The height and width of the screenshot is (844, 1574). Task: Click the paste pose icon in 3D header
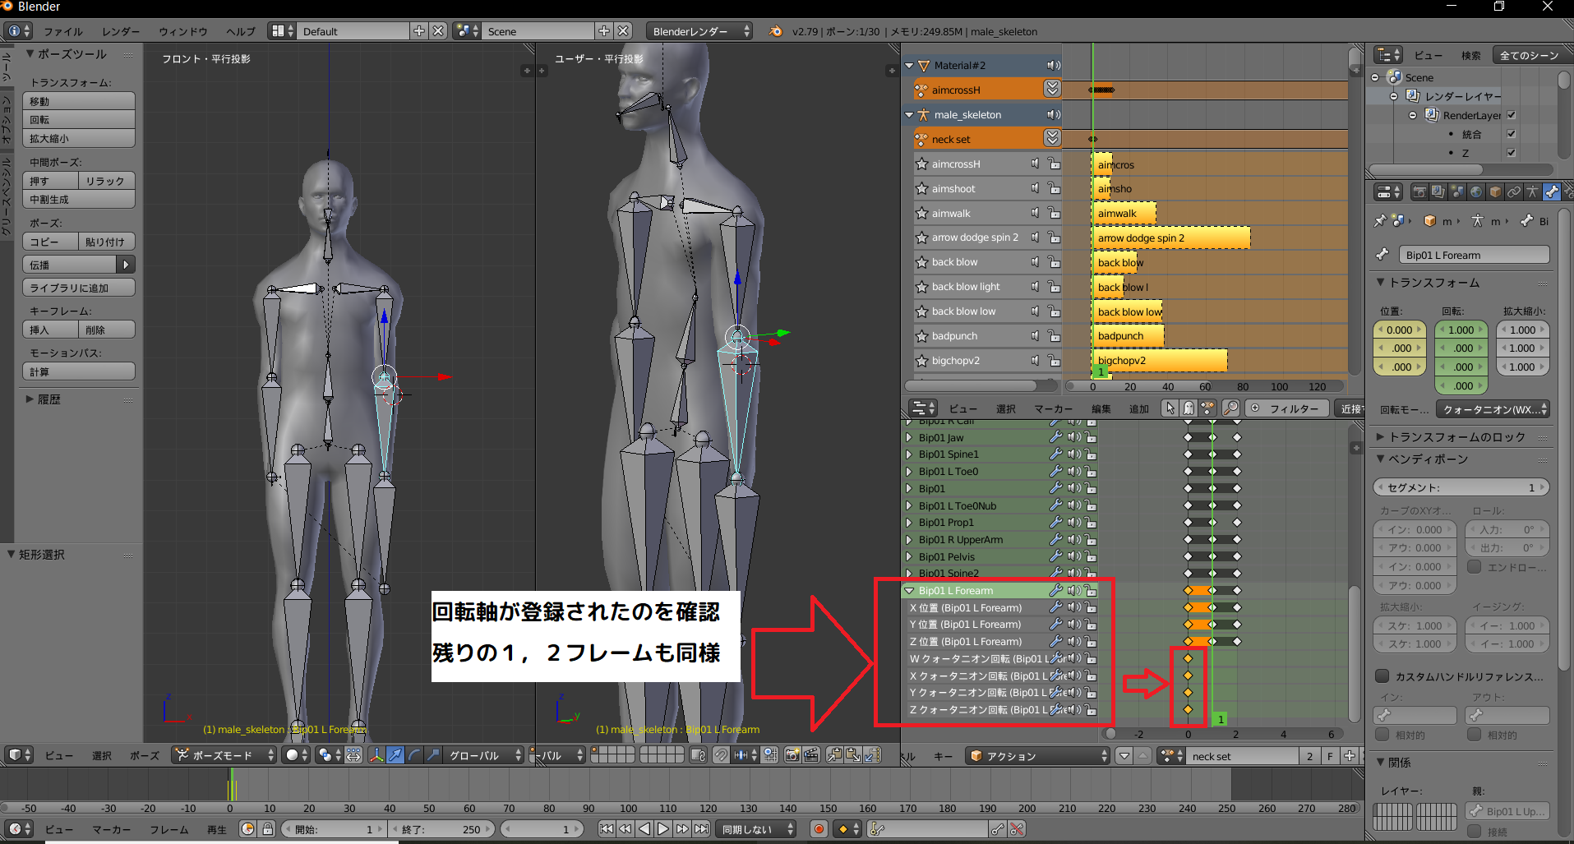click(853, 755)
